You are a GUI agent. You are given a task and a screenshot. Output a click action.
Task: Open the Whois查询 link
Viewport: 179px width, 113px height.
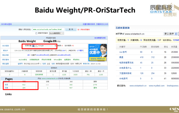[58, 60]
